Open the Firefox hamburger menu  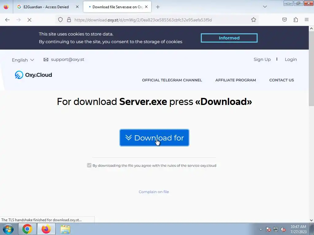(307, 20)
